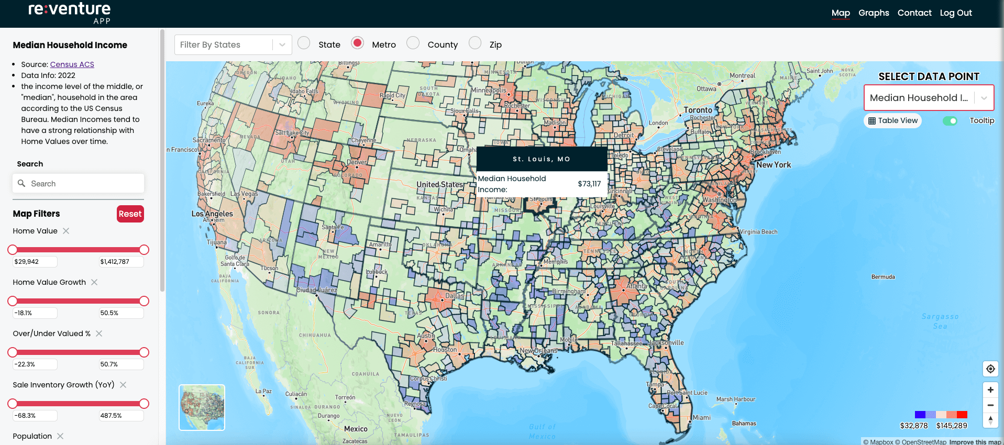The height and width of the screenshot is (445, 1004).
Task: Click the Home Value minimum slider handle
Action: pos(13,250)
